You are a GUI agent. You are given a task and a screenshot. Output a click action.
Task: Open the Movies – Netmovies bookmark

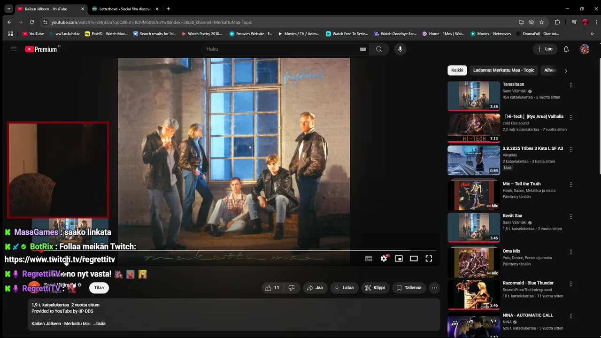[x=490, y=34]
